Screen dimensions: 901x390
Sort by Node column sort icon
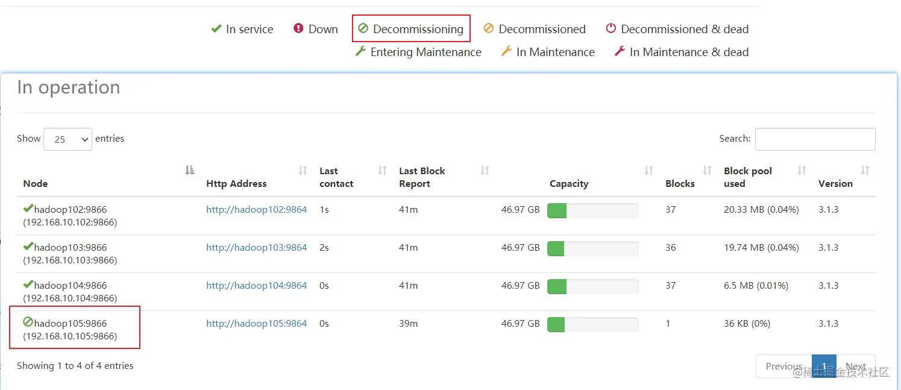[x=190, y=171]
